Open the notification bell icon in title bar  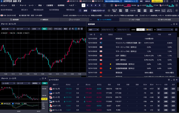coord(164,1)
